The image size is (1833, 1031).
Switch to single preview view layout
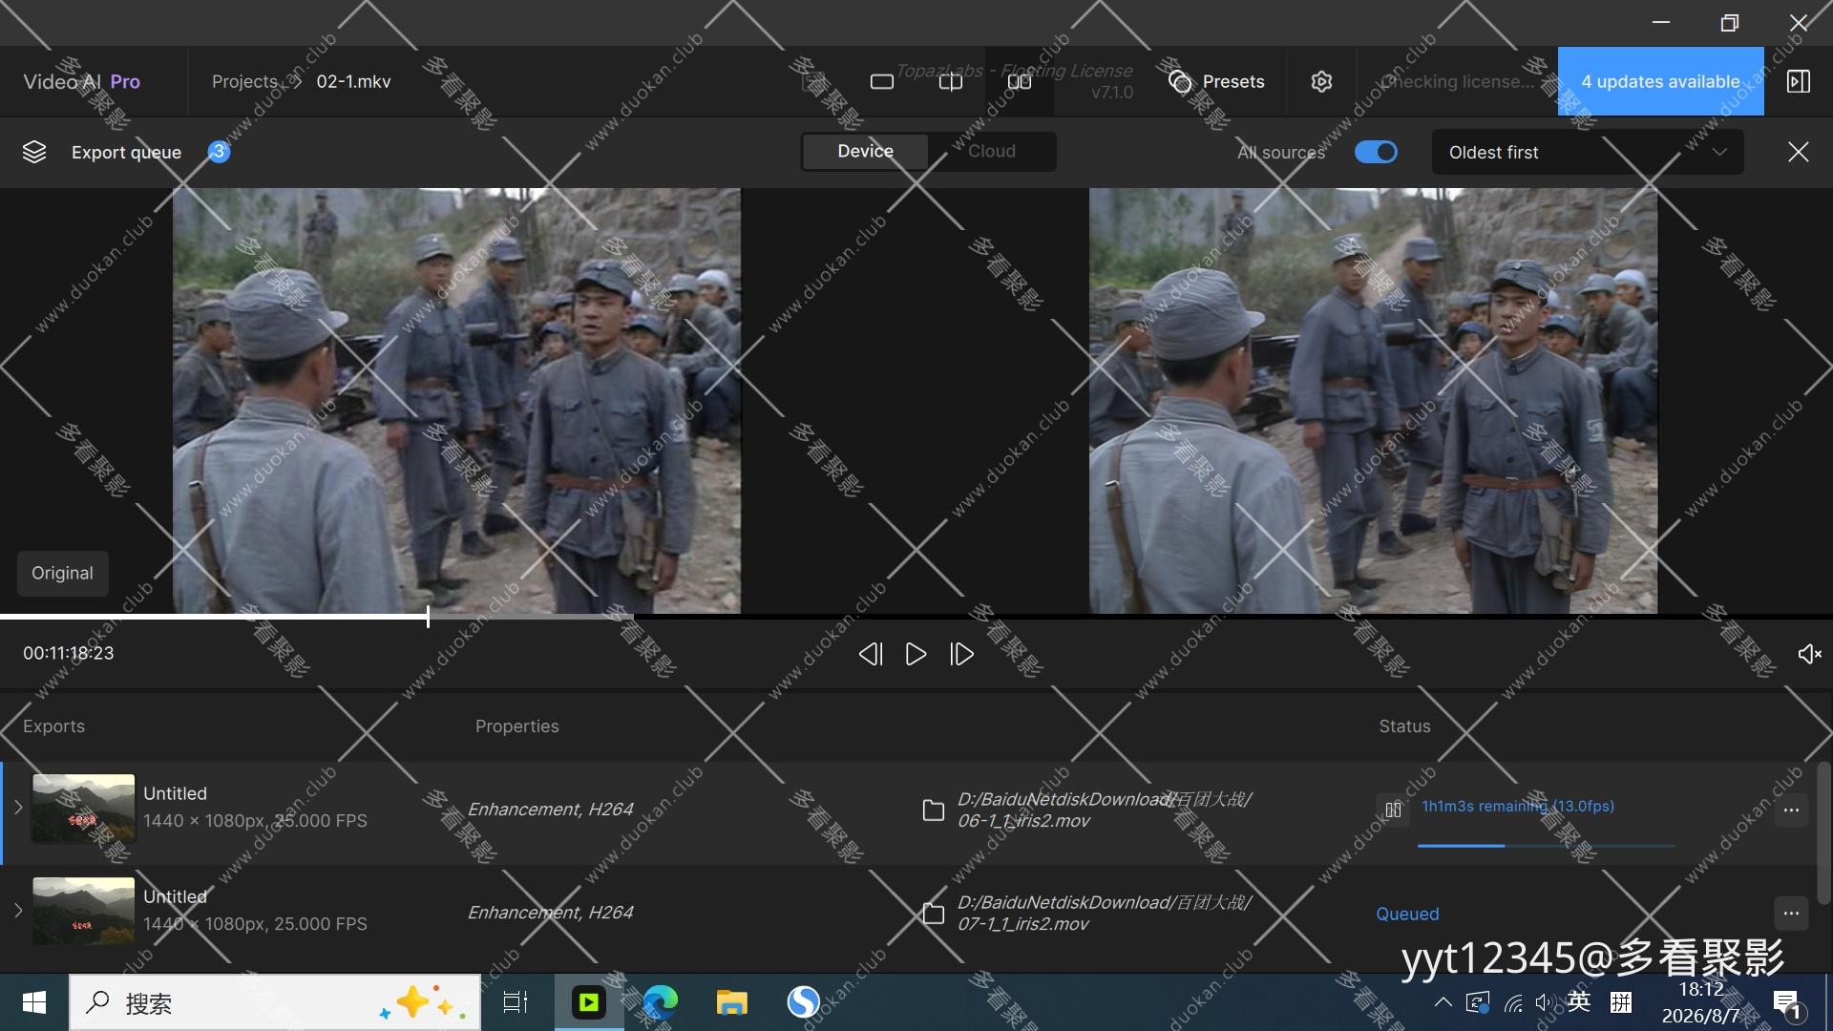[x=882, y=82]
